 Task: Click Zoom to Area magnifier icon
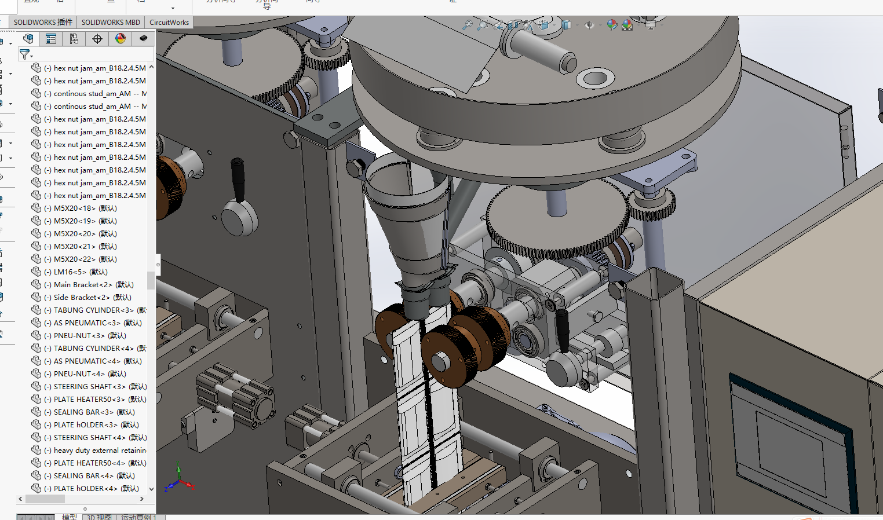(x=483, y=25)
